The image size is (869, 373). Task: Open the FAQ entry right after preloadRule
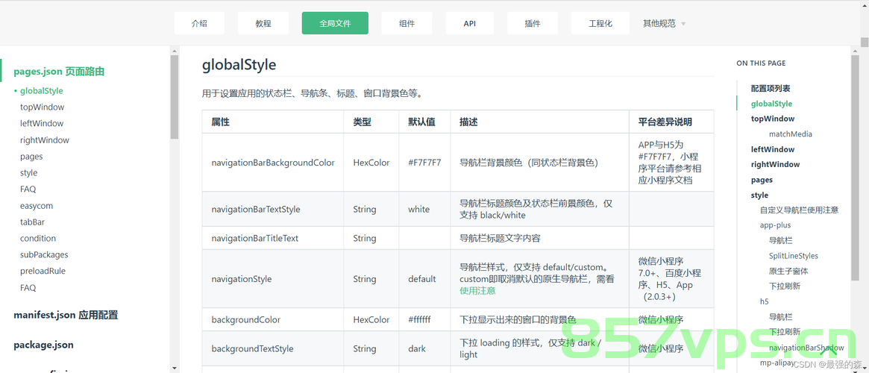pos(28,288)
